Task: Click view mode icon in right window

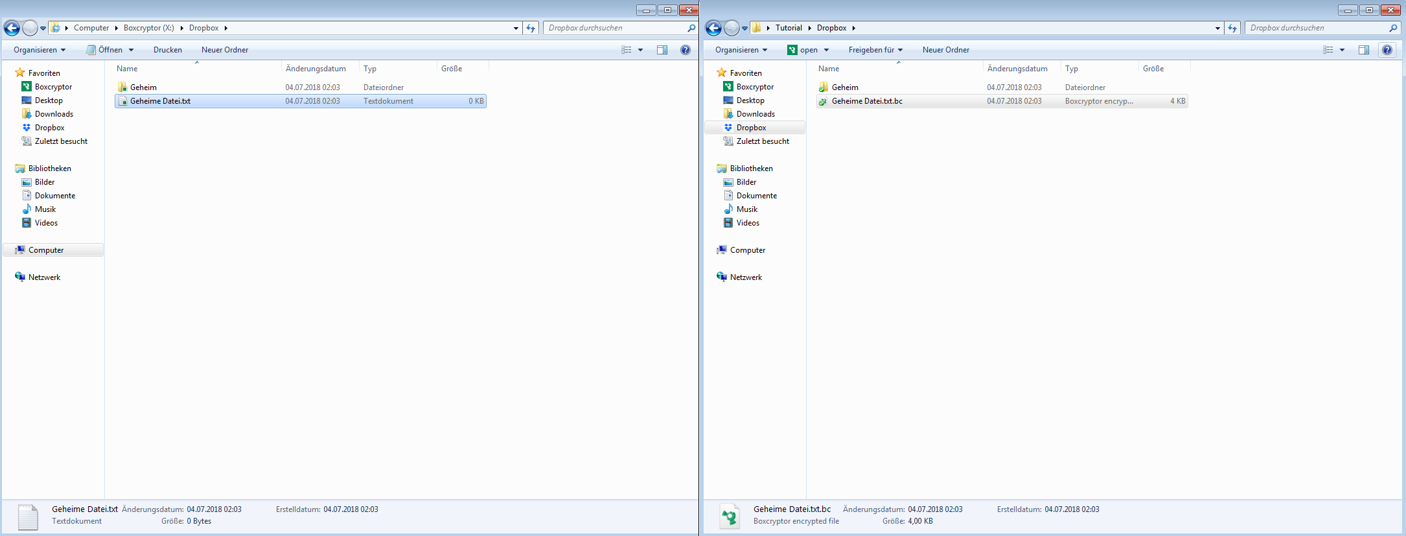Action: pyautogui.click(x=1328, y=50)
